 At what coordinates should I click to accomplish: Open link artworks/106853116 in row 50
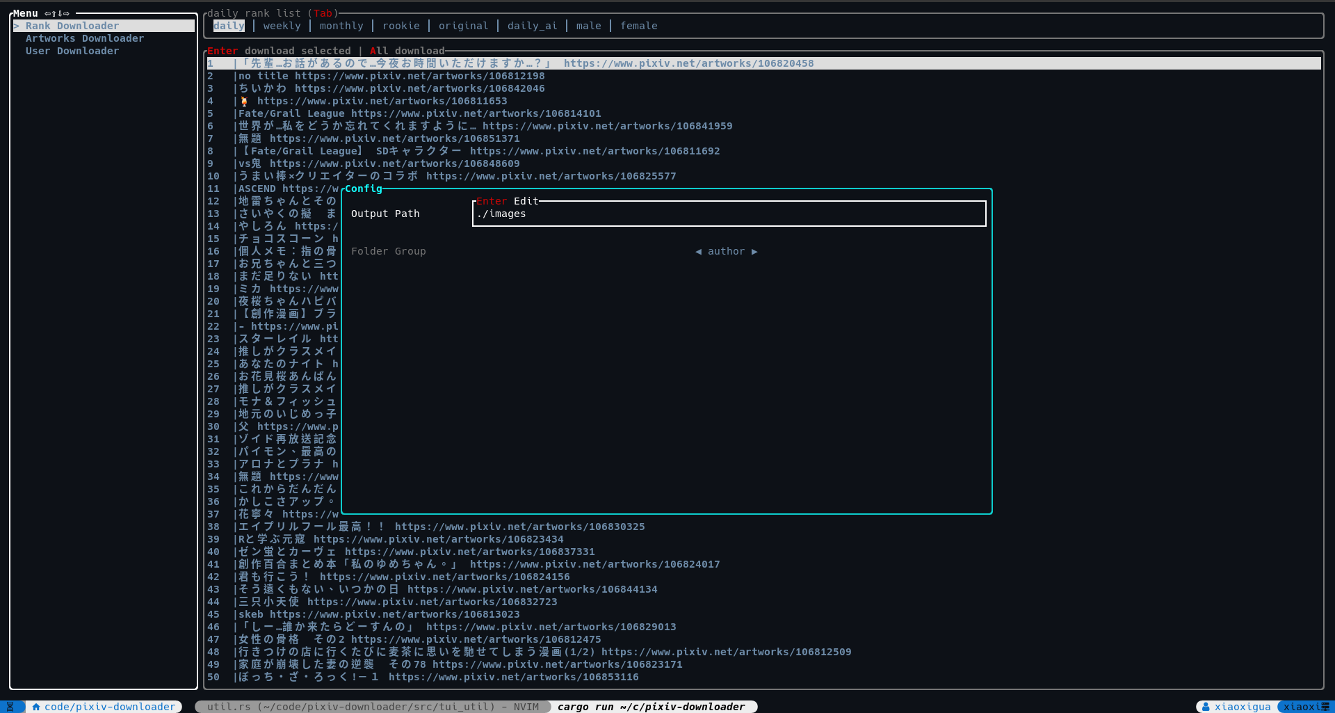513,677
